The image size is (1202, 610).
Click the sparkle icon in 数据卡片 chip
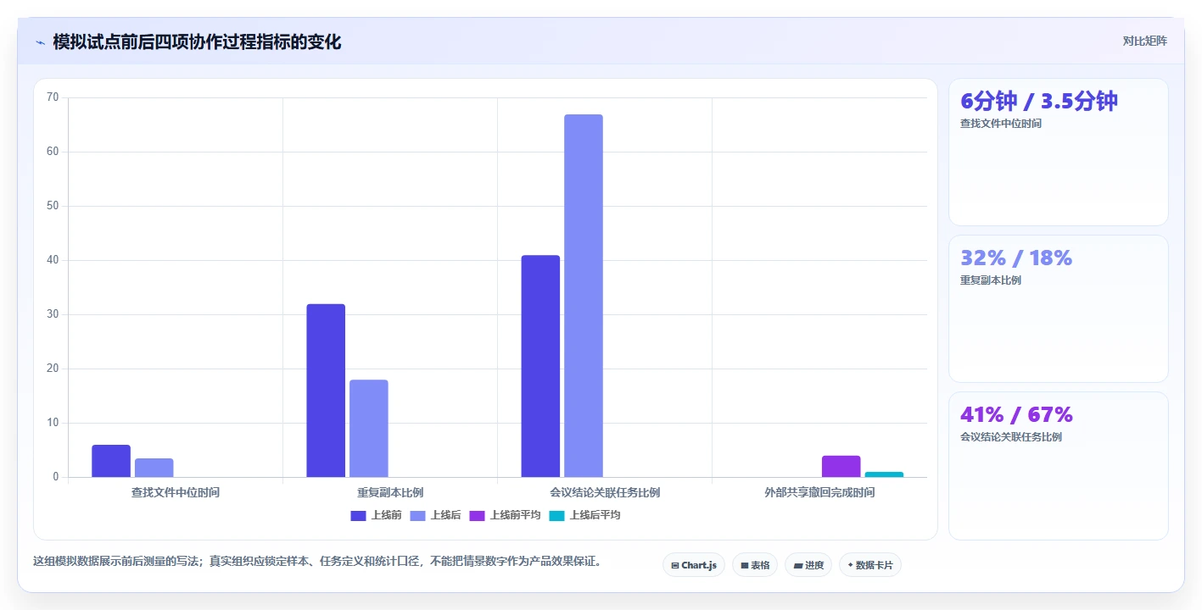(850, 564)
